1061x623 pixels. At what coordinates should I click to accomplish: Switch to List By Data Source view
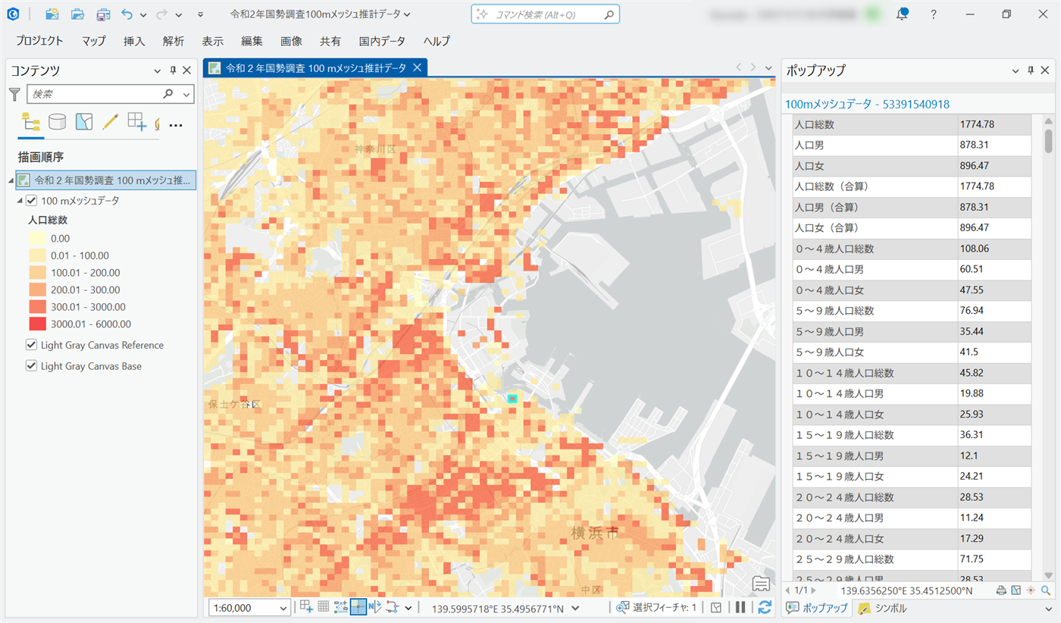point(58,122)
